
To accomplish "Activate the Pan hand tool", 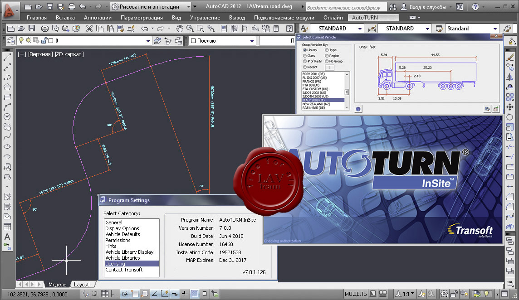I will (179, 29).
